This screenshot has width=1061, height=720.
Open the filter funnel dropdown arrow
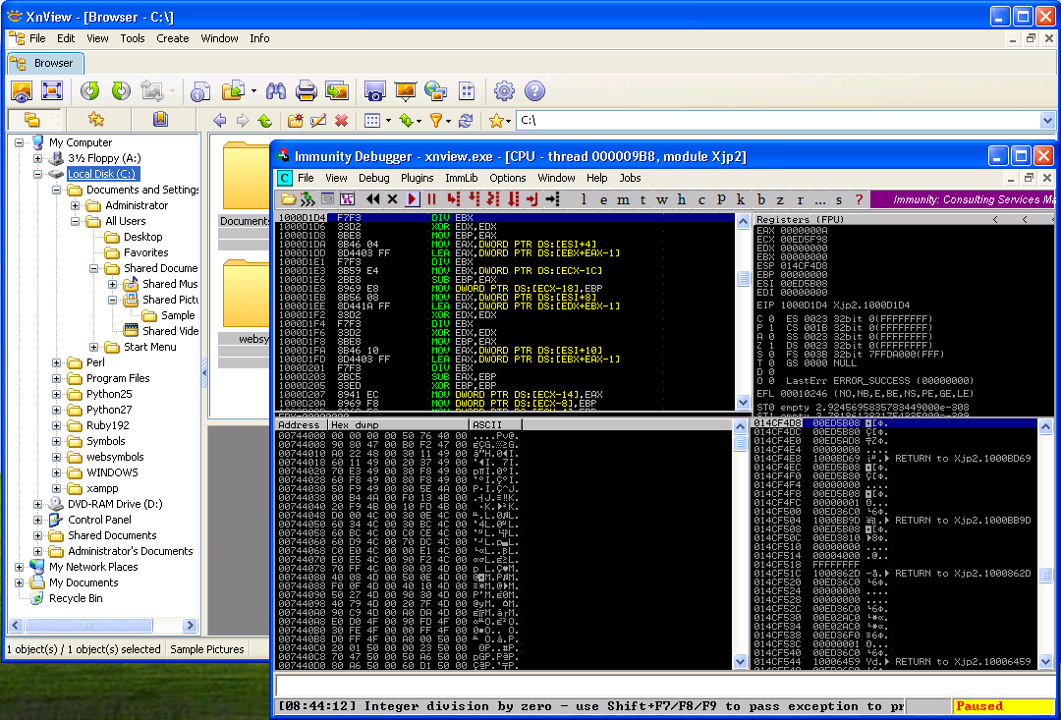pos(448,121)
